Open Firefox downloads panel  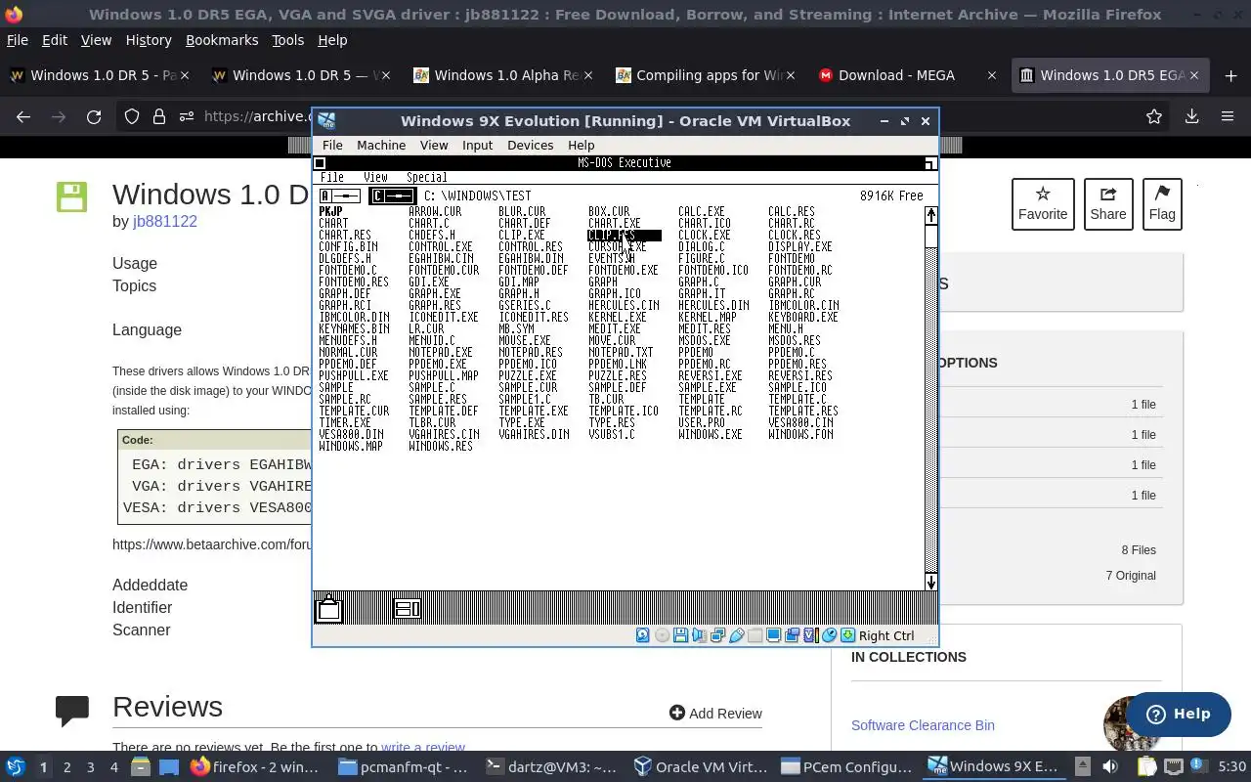[1191, 116]
